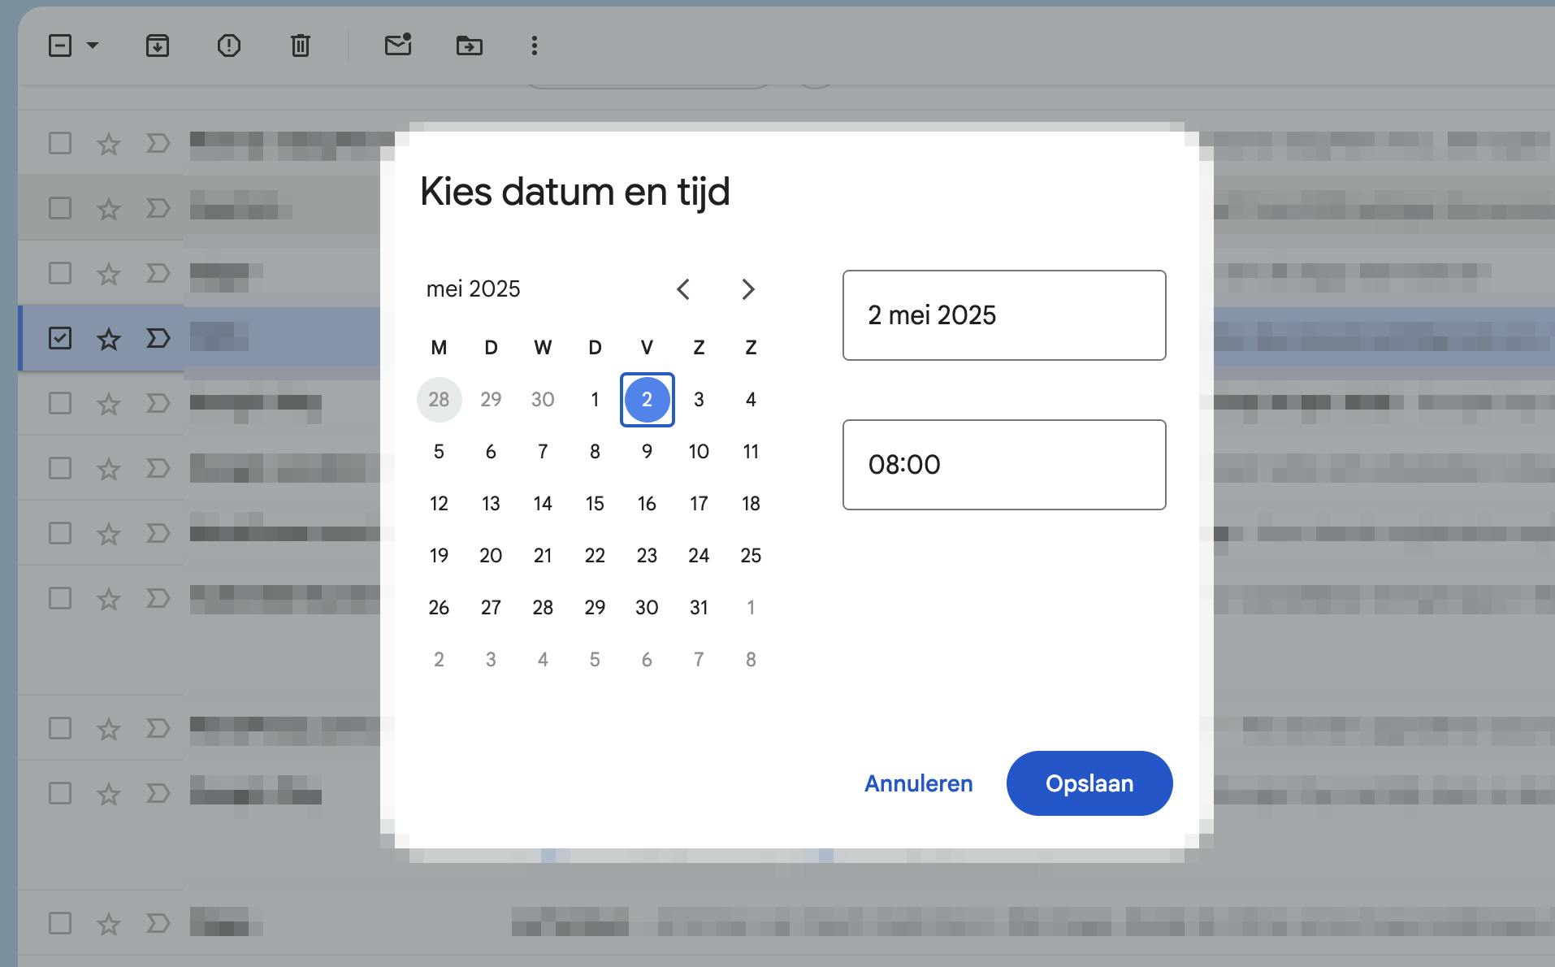This screenshot has width=1555, height=967.
Task: Open the More options menu
Action: 534,46
